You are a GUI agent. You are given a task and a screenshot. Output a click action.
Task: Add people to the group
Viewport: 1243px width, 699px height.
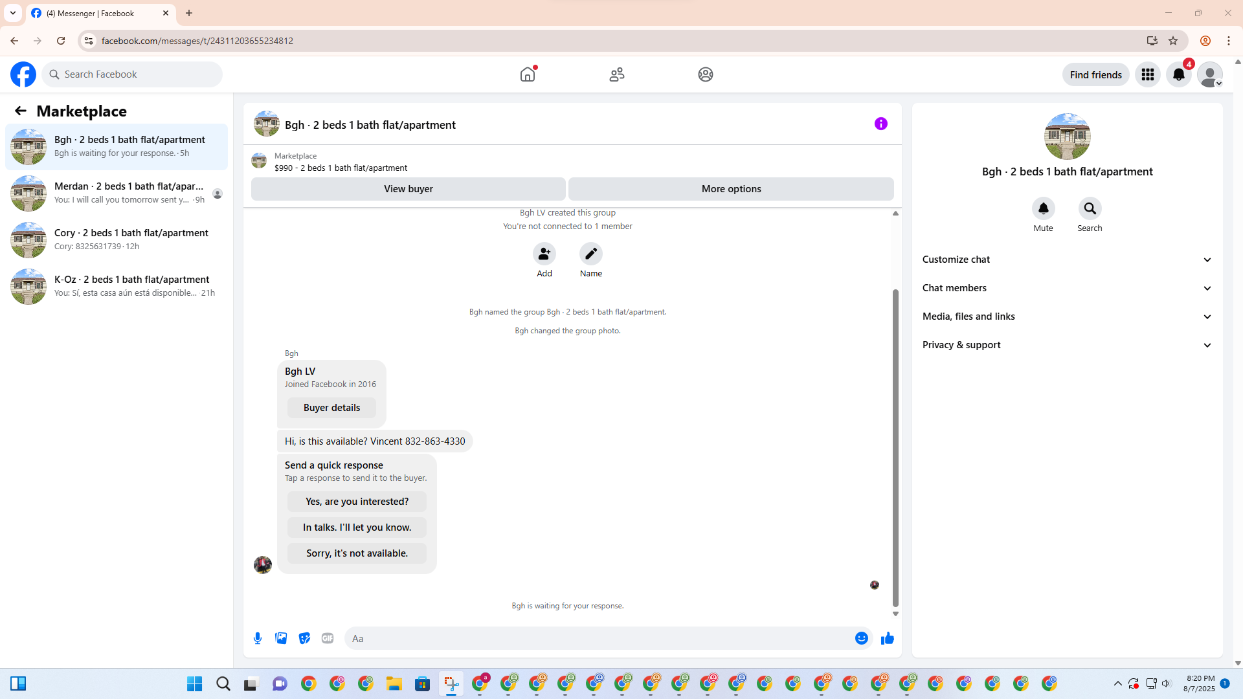pos(544,254)
